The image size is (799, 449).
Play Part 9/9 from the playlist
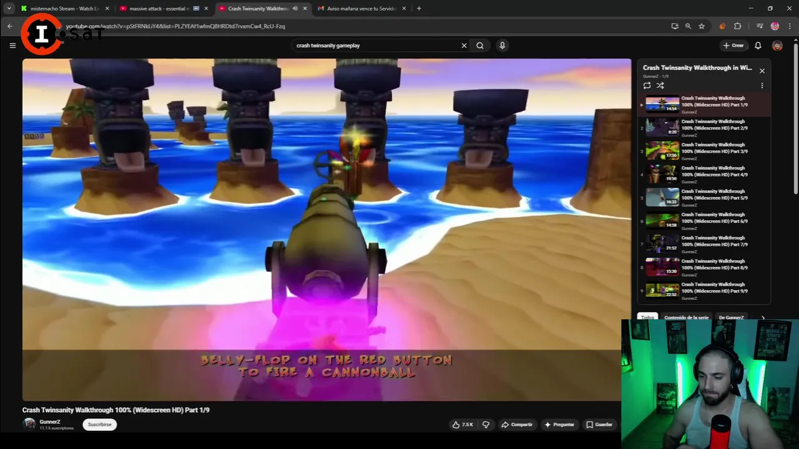pyautogui.click(x=704, y=291)
